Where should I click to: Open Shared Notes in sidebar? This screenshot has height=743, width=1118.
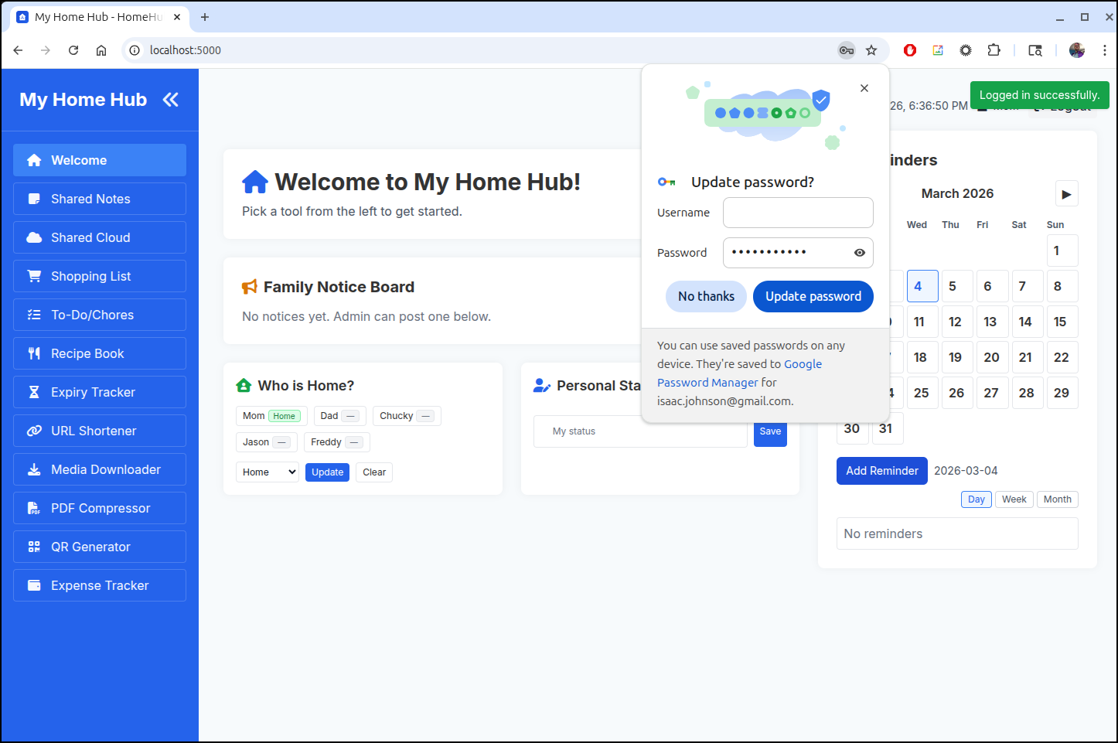coord(100,199)
